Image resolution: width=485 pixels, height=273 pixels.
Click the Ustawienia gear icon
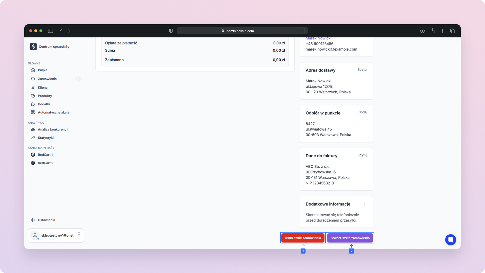click(x=33, y=220)
